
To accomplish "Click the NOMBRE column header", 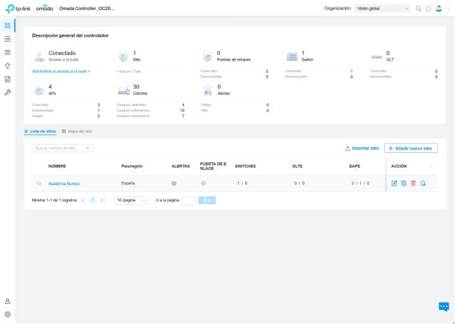I will [x=57, y=166].
